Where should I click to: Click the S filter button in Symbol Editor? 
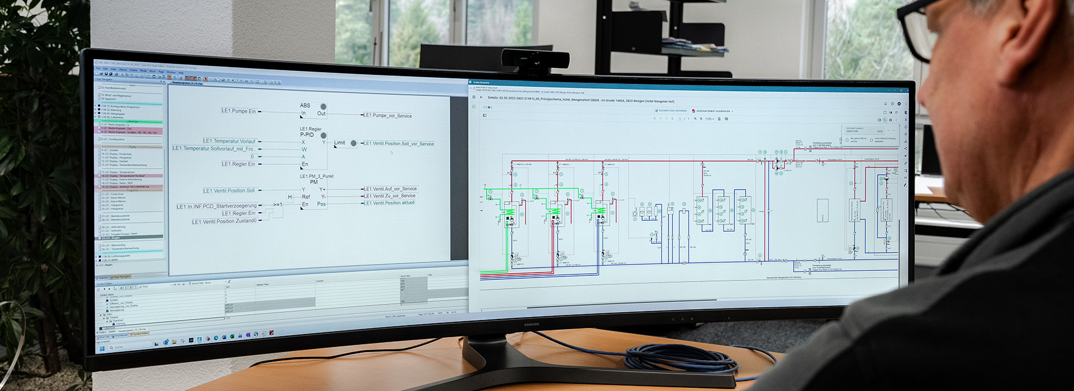[x=130, y=288]
